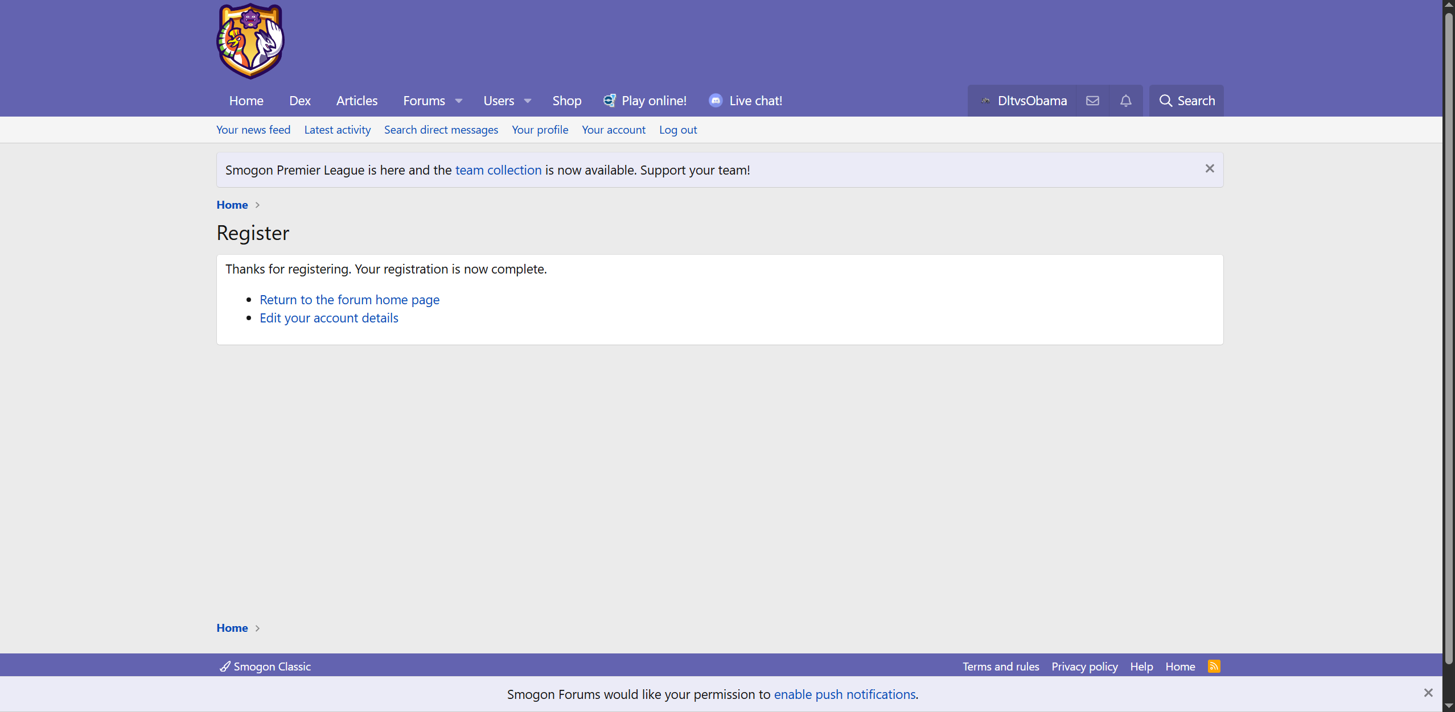Viewport: 1455px width, 712px height.
Task: Click Return to the forum home page
Action: pos(350,300)
